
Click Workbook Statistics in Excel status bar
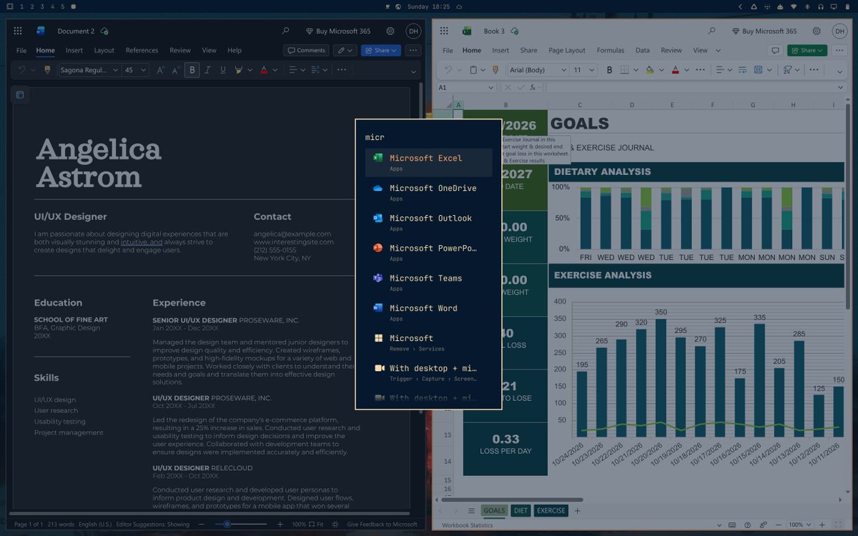click(467, 525)
